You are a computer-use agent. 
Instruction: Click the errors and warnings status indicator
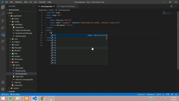5,94
